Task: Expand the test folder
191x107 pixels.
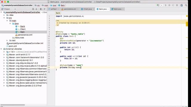Action: (7, 40)
